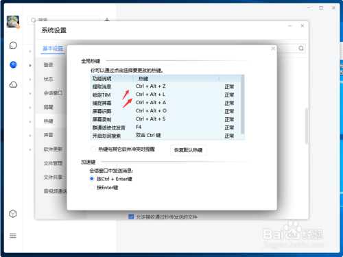Click the 恢复默认热键 button

coord(189,150)
